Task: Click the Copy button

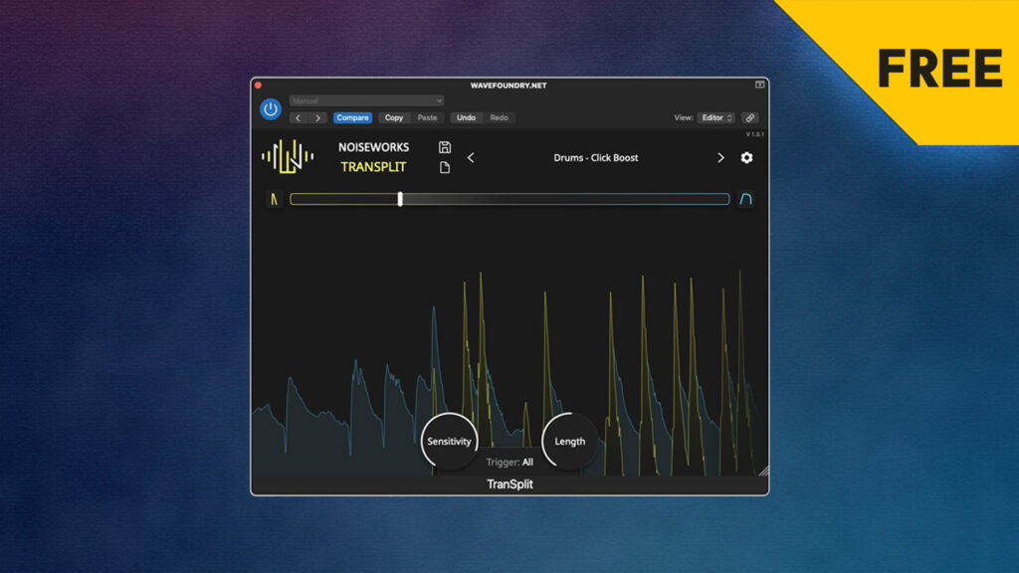Action: pos(394,117)
